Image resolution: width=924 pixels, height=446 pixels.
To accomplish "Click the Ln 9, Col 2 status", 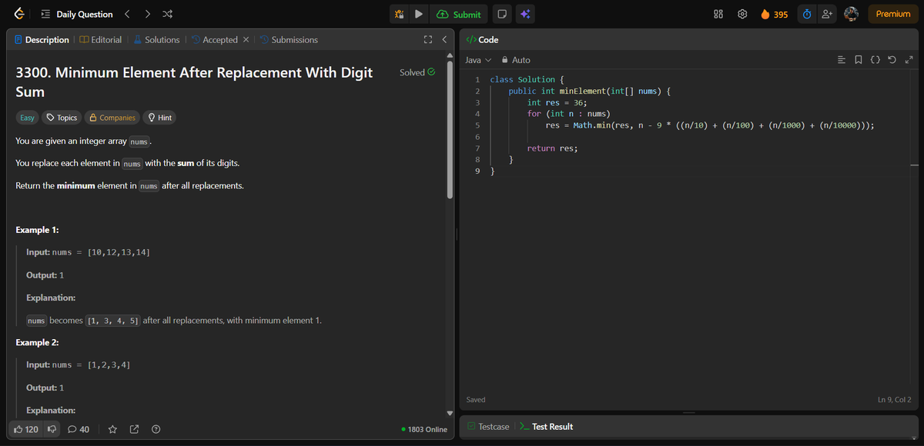I will [894, 400].
